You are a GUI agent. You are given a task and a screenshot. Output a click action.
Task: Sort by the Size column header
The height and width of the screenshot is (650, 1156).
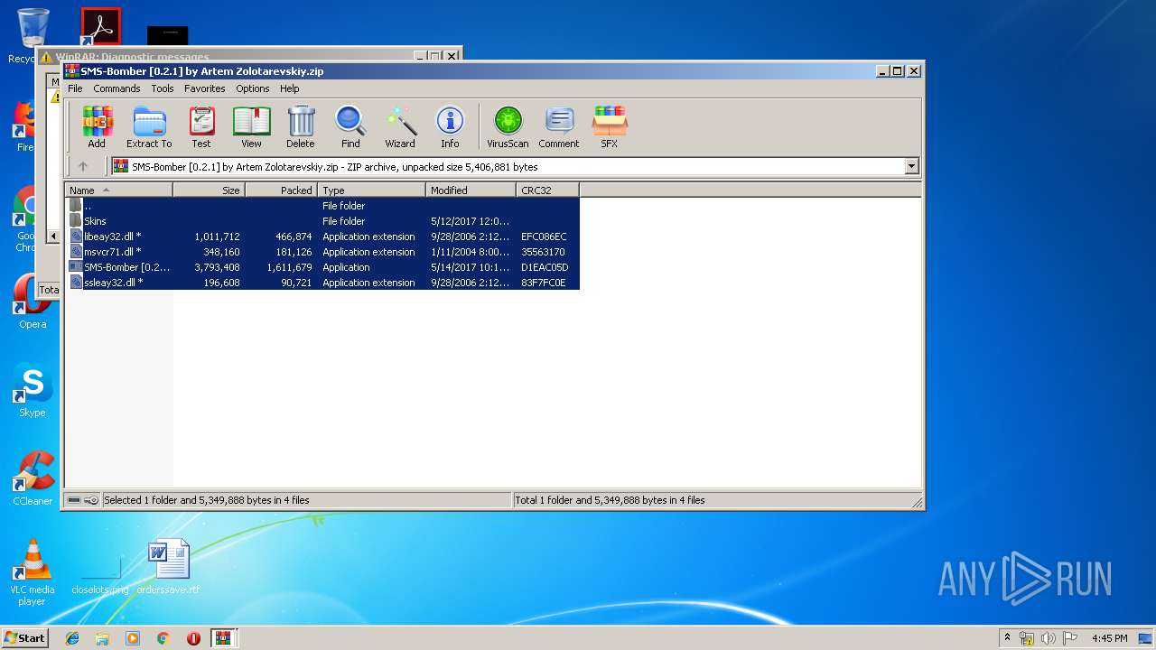209,190
